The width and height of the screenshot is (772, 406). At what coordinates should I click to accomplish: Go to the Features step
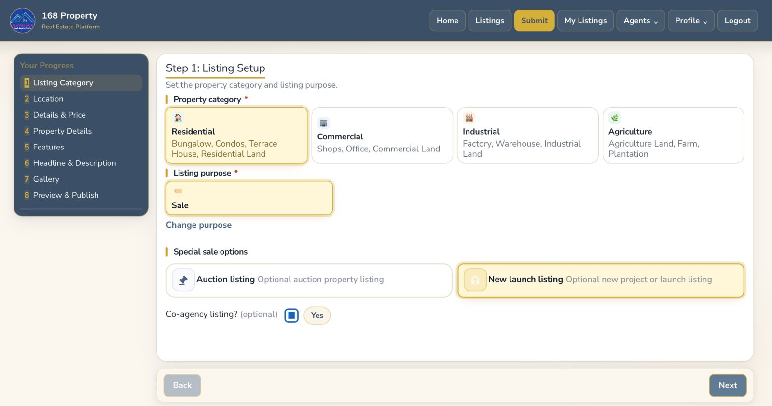pos(81,147)
